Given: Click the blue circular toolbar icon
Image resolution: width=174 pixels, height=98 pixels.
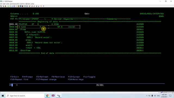Looking at the screenshot, I should tap(14, 6).
